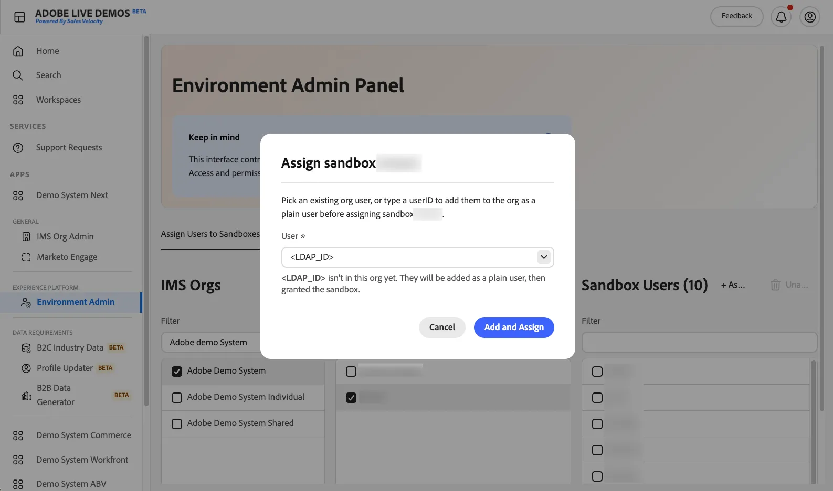Switch to Assign Users to Sandboxes tab

point(210,234)
